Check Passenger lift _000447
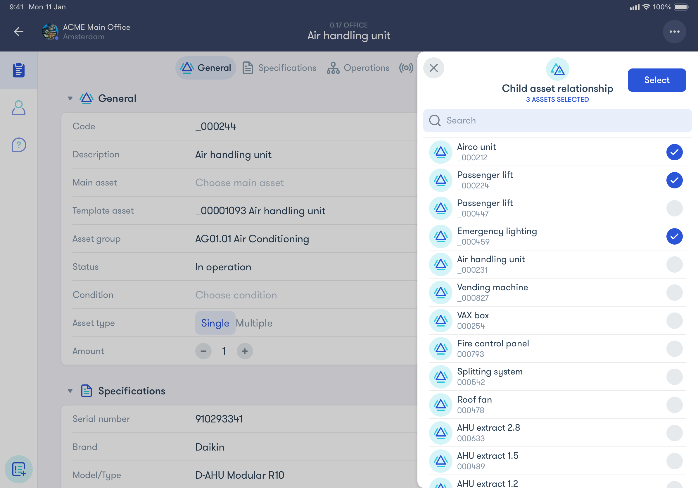Viewport: 698px width, 488px height. point(674,208)
